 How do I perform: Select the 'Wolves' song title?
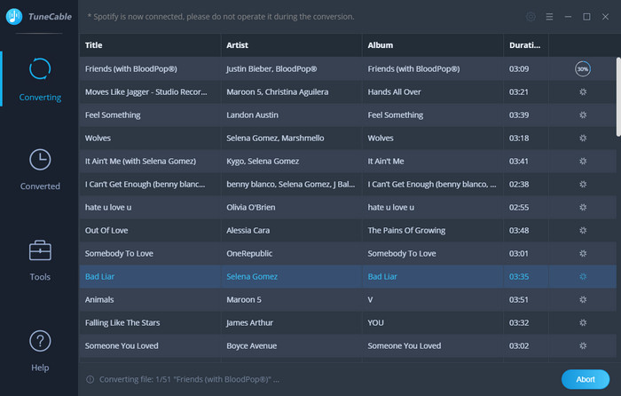[x=98, y=138]
